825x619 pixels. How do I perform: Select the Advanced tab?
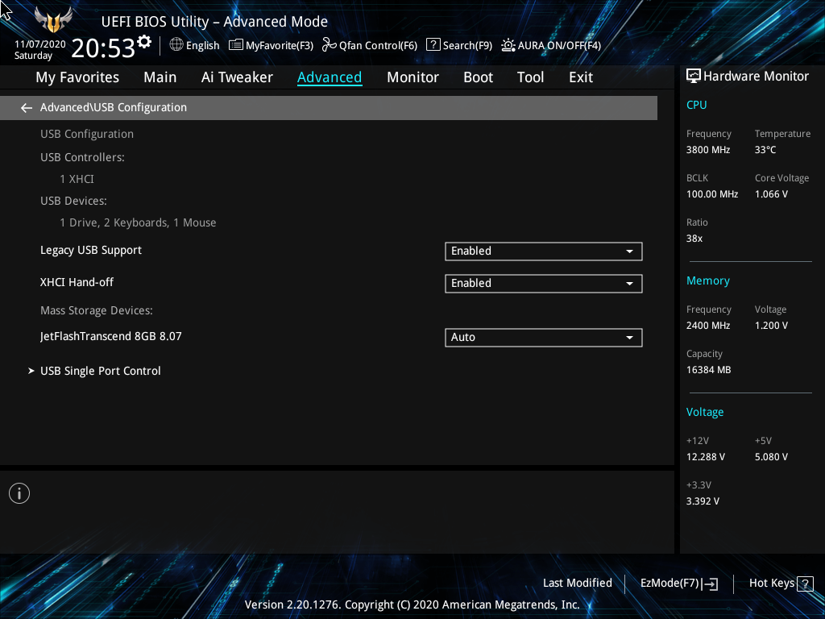coord(330,77)
